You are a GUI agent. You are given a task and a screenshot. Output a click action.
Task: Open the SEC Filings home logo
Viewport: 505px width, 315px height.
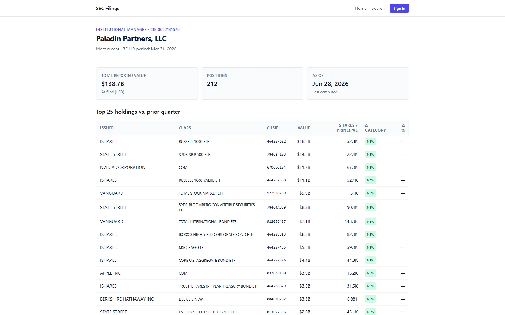[108, 8]
